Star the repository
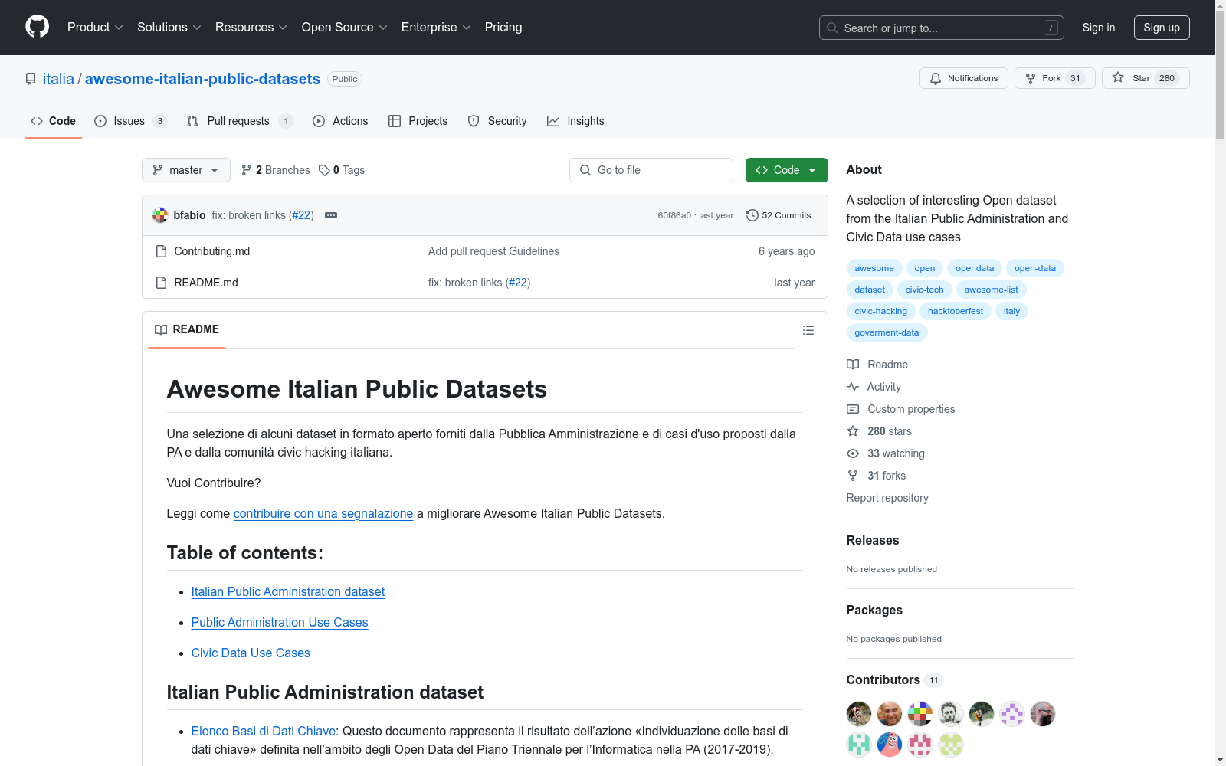Image resolution: width=1226 pixels, height=766 pixels. 1146,78
